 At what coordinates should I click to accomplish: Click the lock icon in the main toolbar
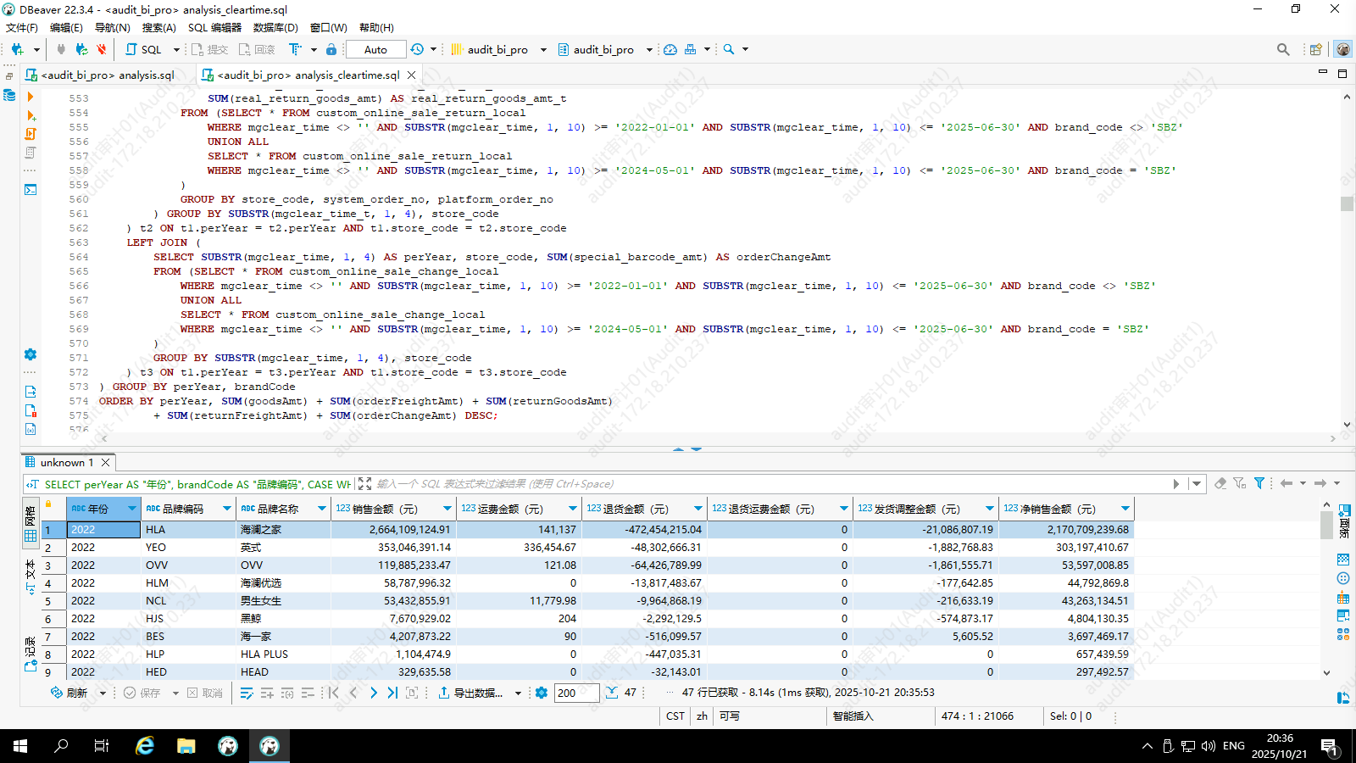[x=331, y=49]
